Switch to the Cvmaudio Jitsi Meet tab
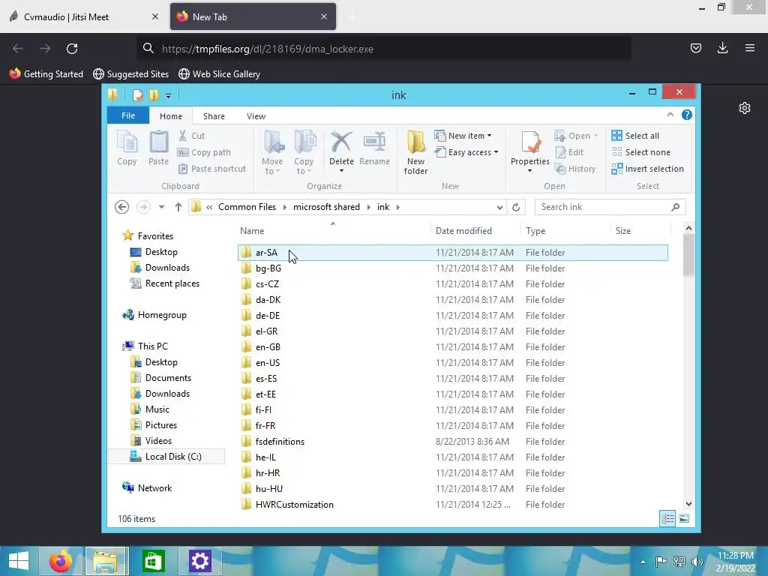 pyautogui.click(x=83, y=17)
